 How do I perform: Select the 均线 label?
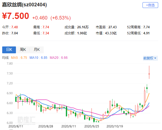point(5,58)
